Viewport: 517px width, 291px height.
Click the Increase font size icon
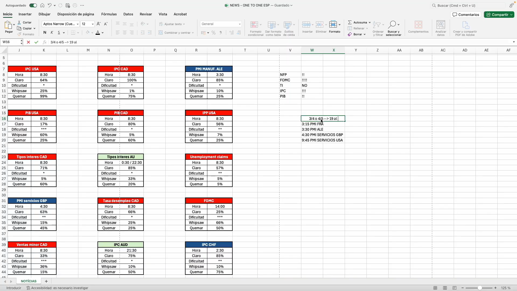tap(99, 24)
